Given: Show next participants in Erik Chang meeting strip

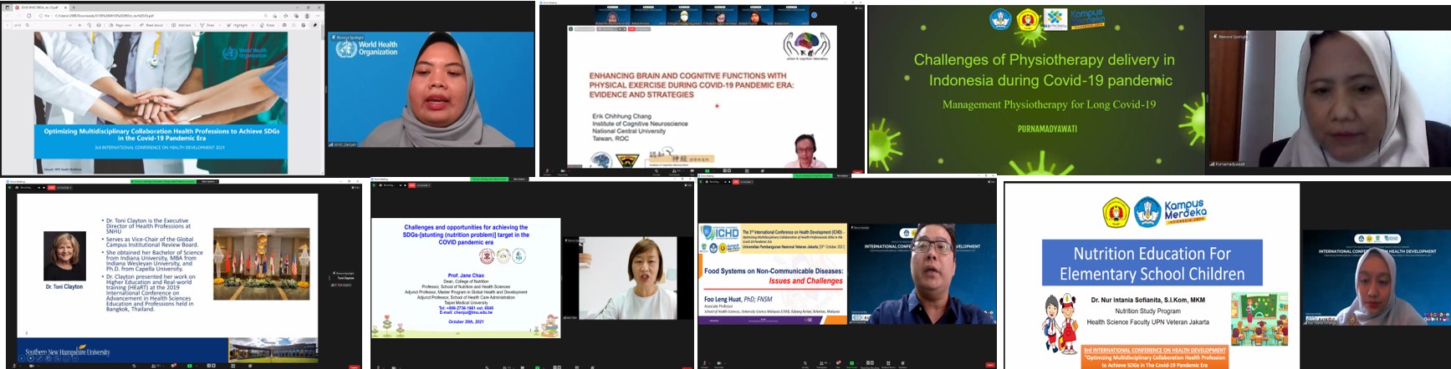Looking at the screenshot, I should click(814, 15).
